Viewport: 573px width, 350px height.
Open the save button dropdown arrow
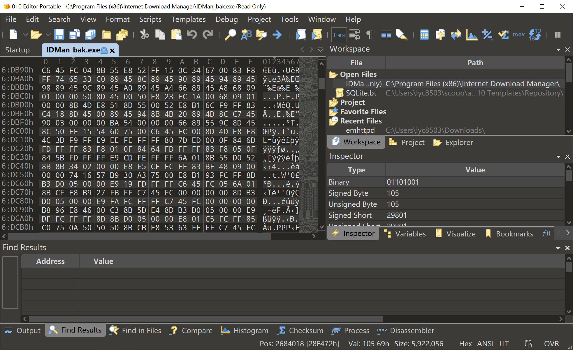pos(48,34)
